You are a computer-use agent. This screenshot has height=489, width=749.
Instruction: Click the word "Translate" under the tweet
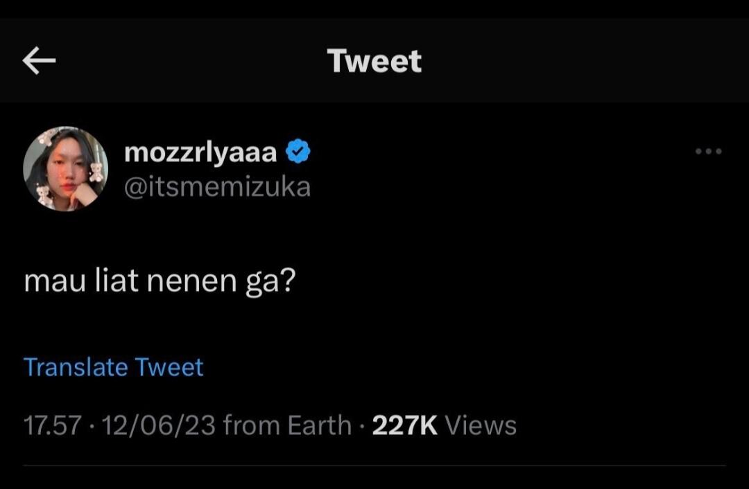[x=76, y=366]
